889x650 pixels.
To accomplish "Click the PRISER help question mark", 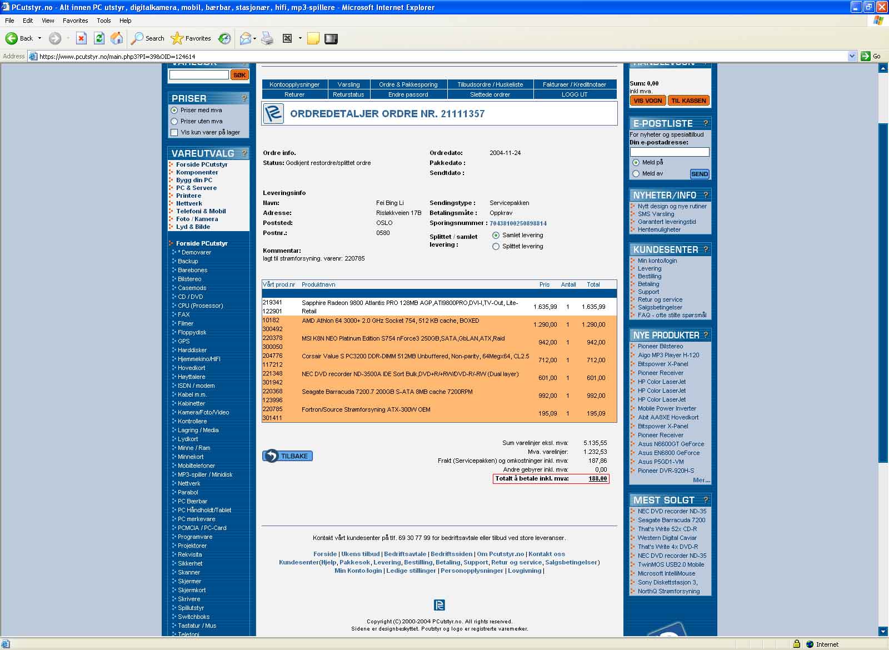I will click(243, 98).
